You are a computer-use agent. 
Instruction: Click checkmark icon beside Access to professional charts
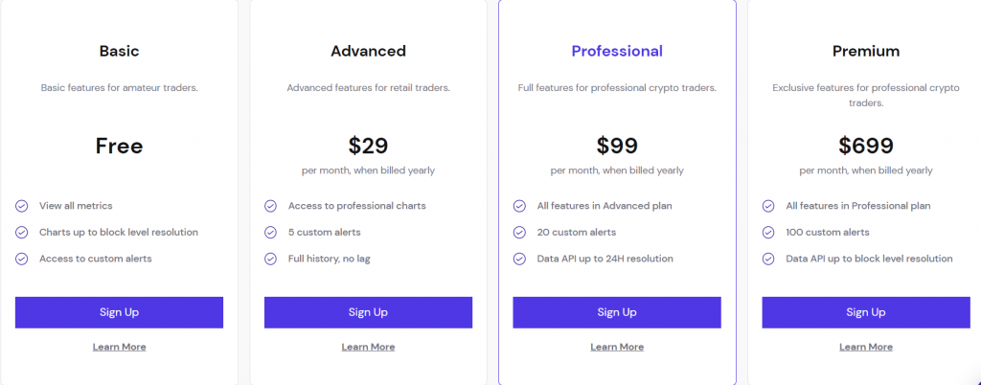click(270, 206)
